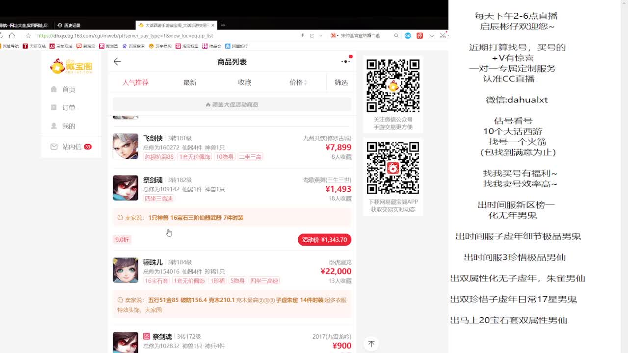Image resolution: width=628 pixels, height=353 pixels.
Task: Click the 卖家说 note 1只神兽 16宝石三阶仙器武器
Action: (x=232, y=218)
